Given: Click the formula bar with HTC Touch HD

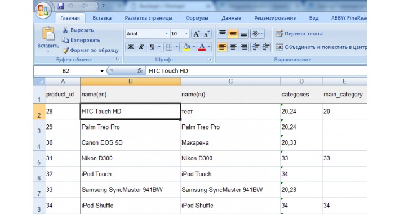Looking at the screenshot, I should point(256,71).
